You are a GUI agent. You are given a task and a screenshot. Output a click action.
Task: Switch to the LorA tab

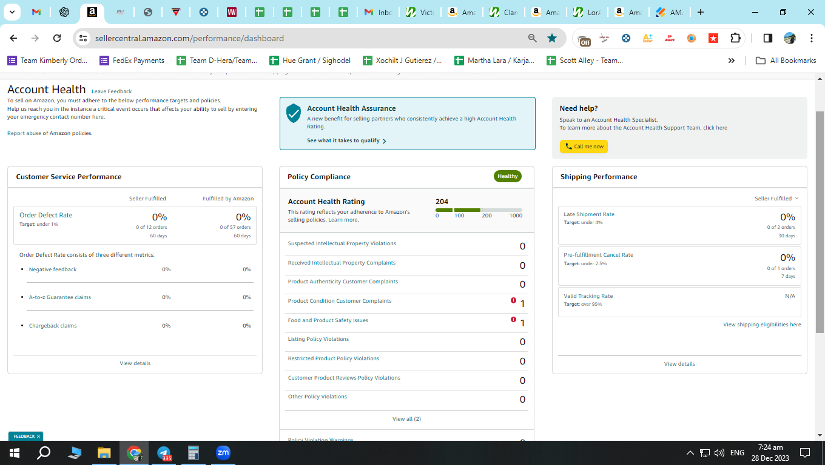coord(587,12)
